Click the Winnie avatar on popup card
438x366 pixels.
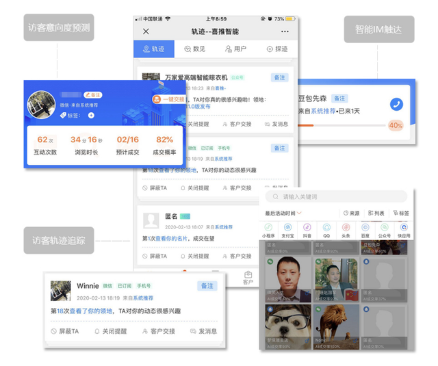coord(61,291)
